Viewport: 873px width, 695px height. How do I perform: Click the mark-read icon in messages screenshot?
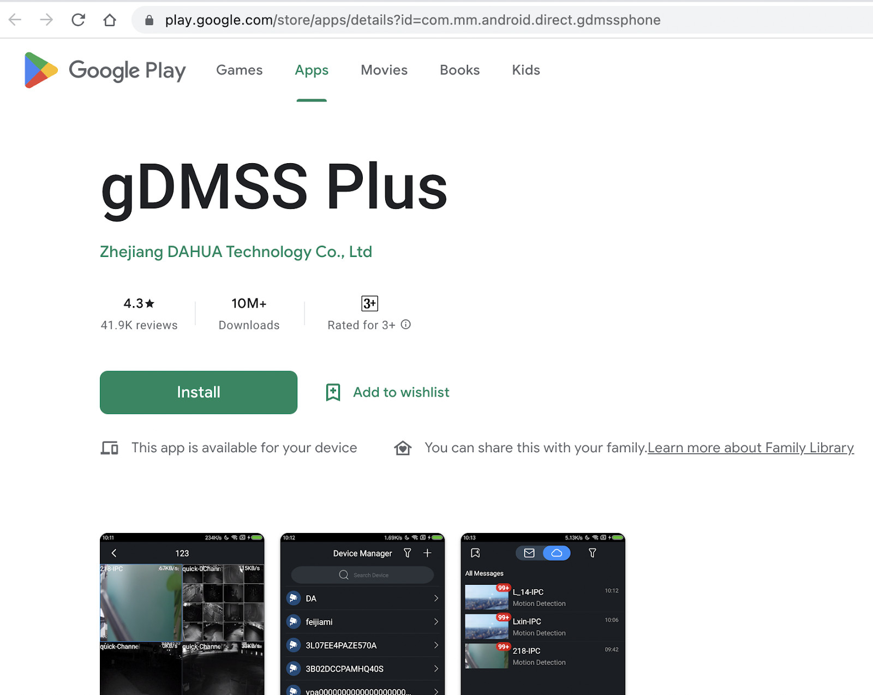pos(475,553)
